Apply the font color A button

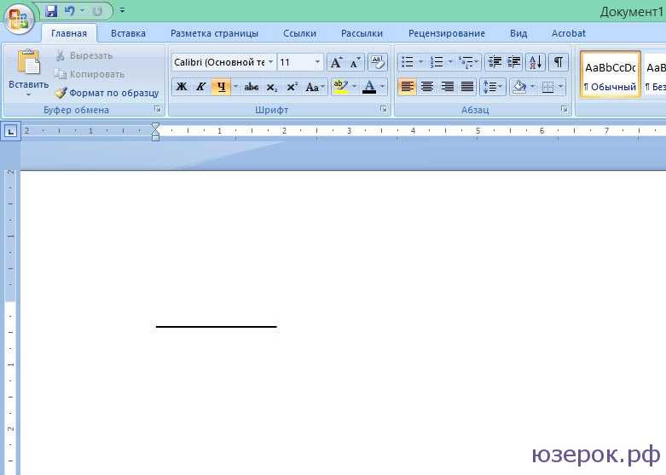click(x=369, y=87)
